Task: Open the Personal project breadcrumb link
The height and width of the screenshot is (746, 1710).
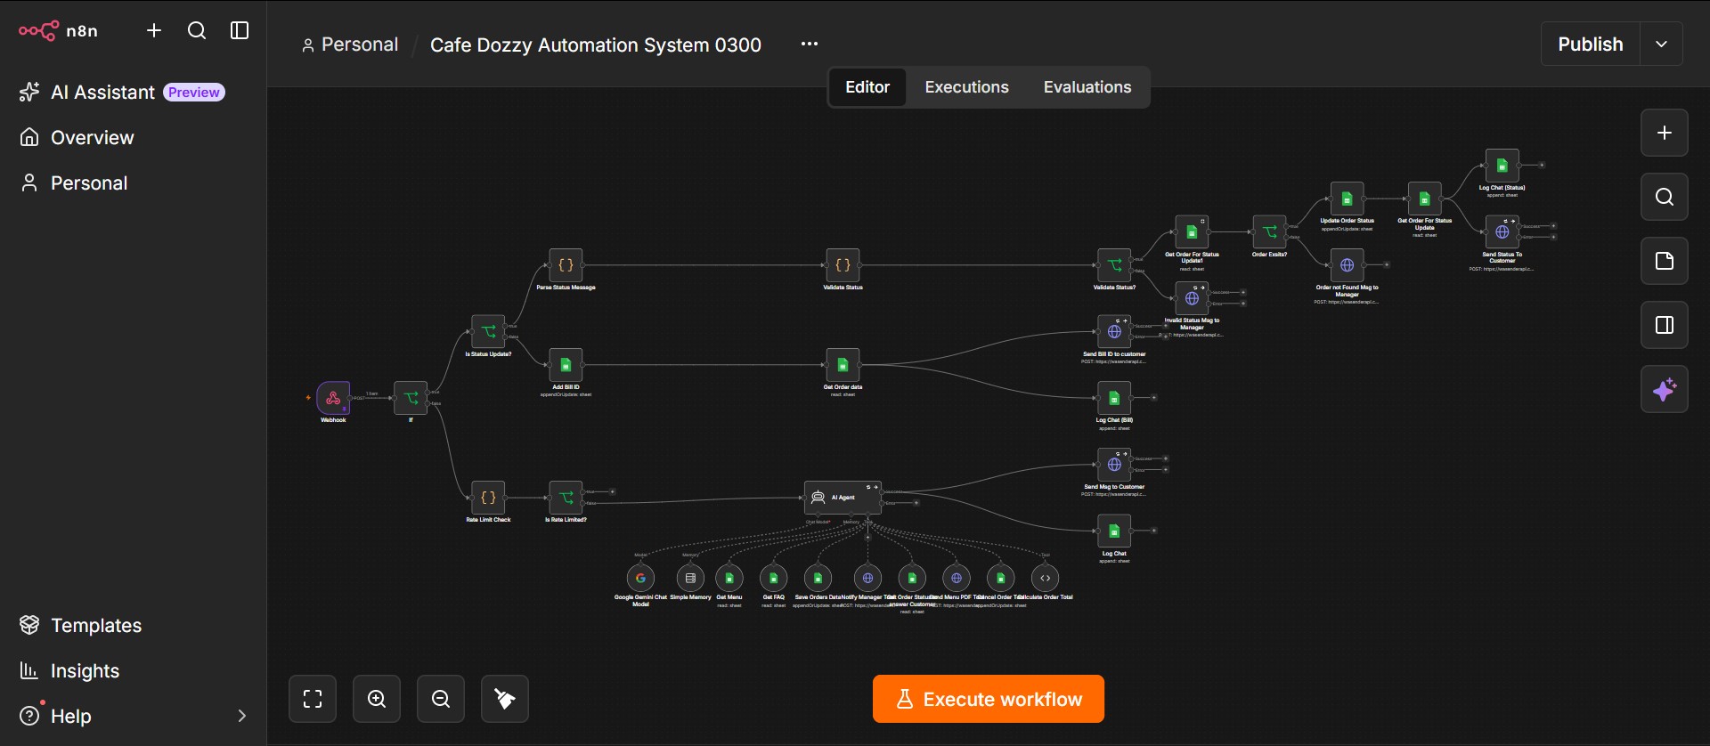Action: click(x=350, y=45)
